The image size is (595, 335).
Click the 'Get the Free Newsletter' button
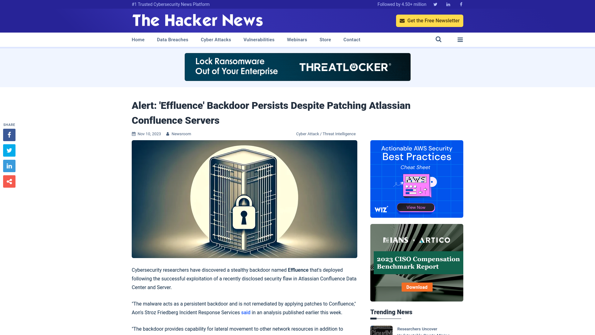pyautogui.click(x=430, y=20)
